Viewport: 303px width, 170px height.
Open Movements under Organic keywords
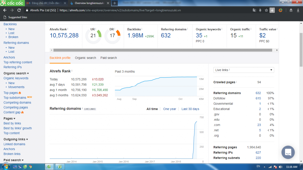[16, 87]
